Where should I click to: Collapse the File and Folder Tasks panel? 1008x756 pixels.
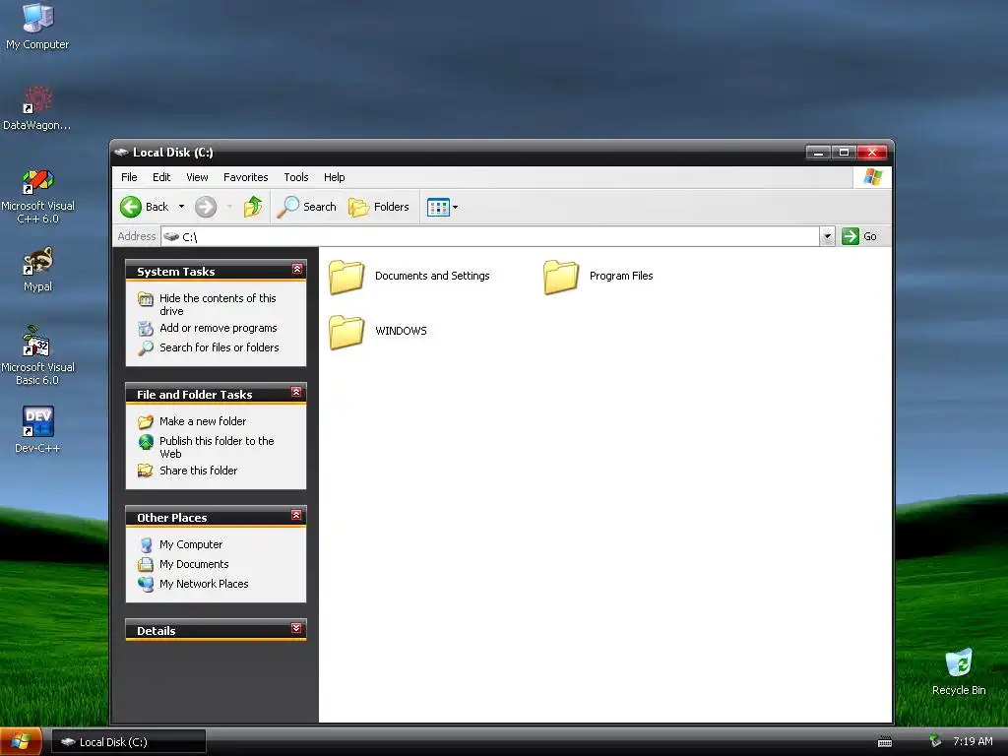tap(296, 392)
